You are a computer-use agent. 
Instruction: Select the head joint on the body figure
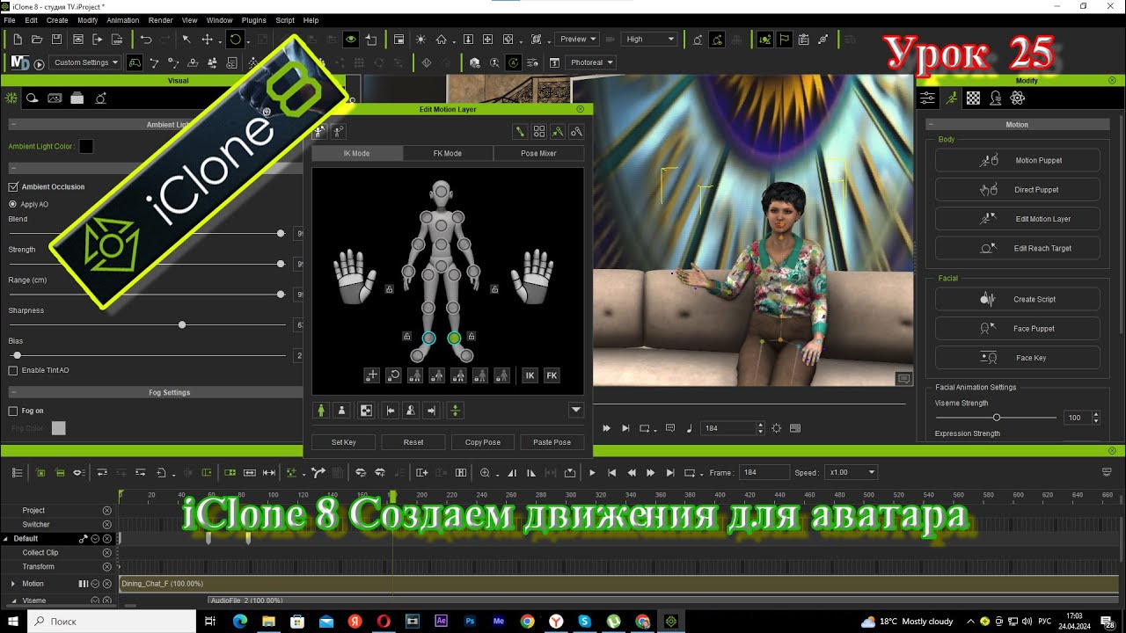point(440,191)
